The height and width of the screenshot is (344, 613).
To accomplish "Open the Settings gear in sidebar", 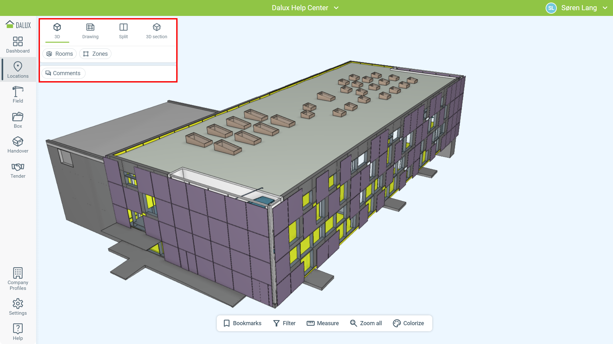I will 18,307.
